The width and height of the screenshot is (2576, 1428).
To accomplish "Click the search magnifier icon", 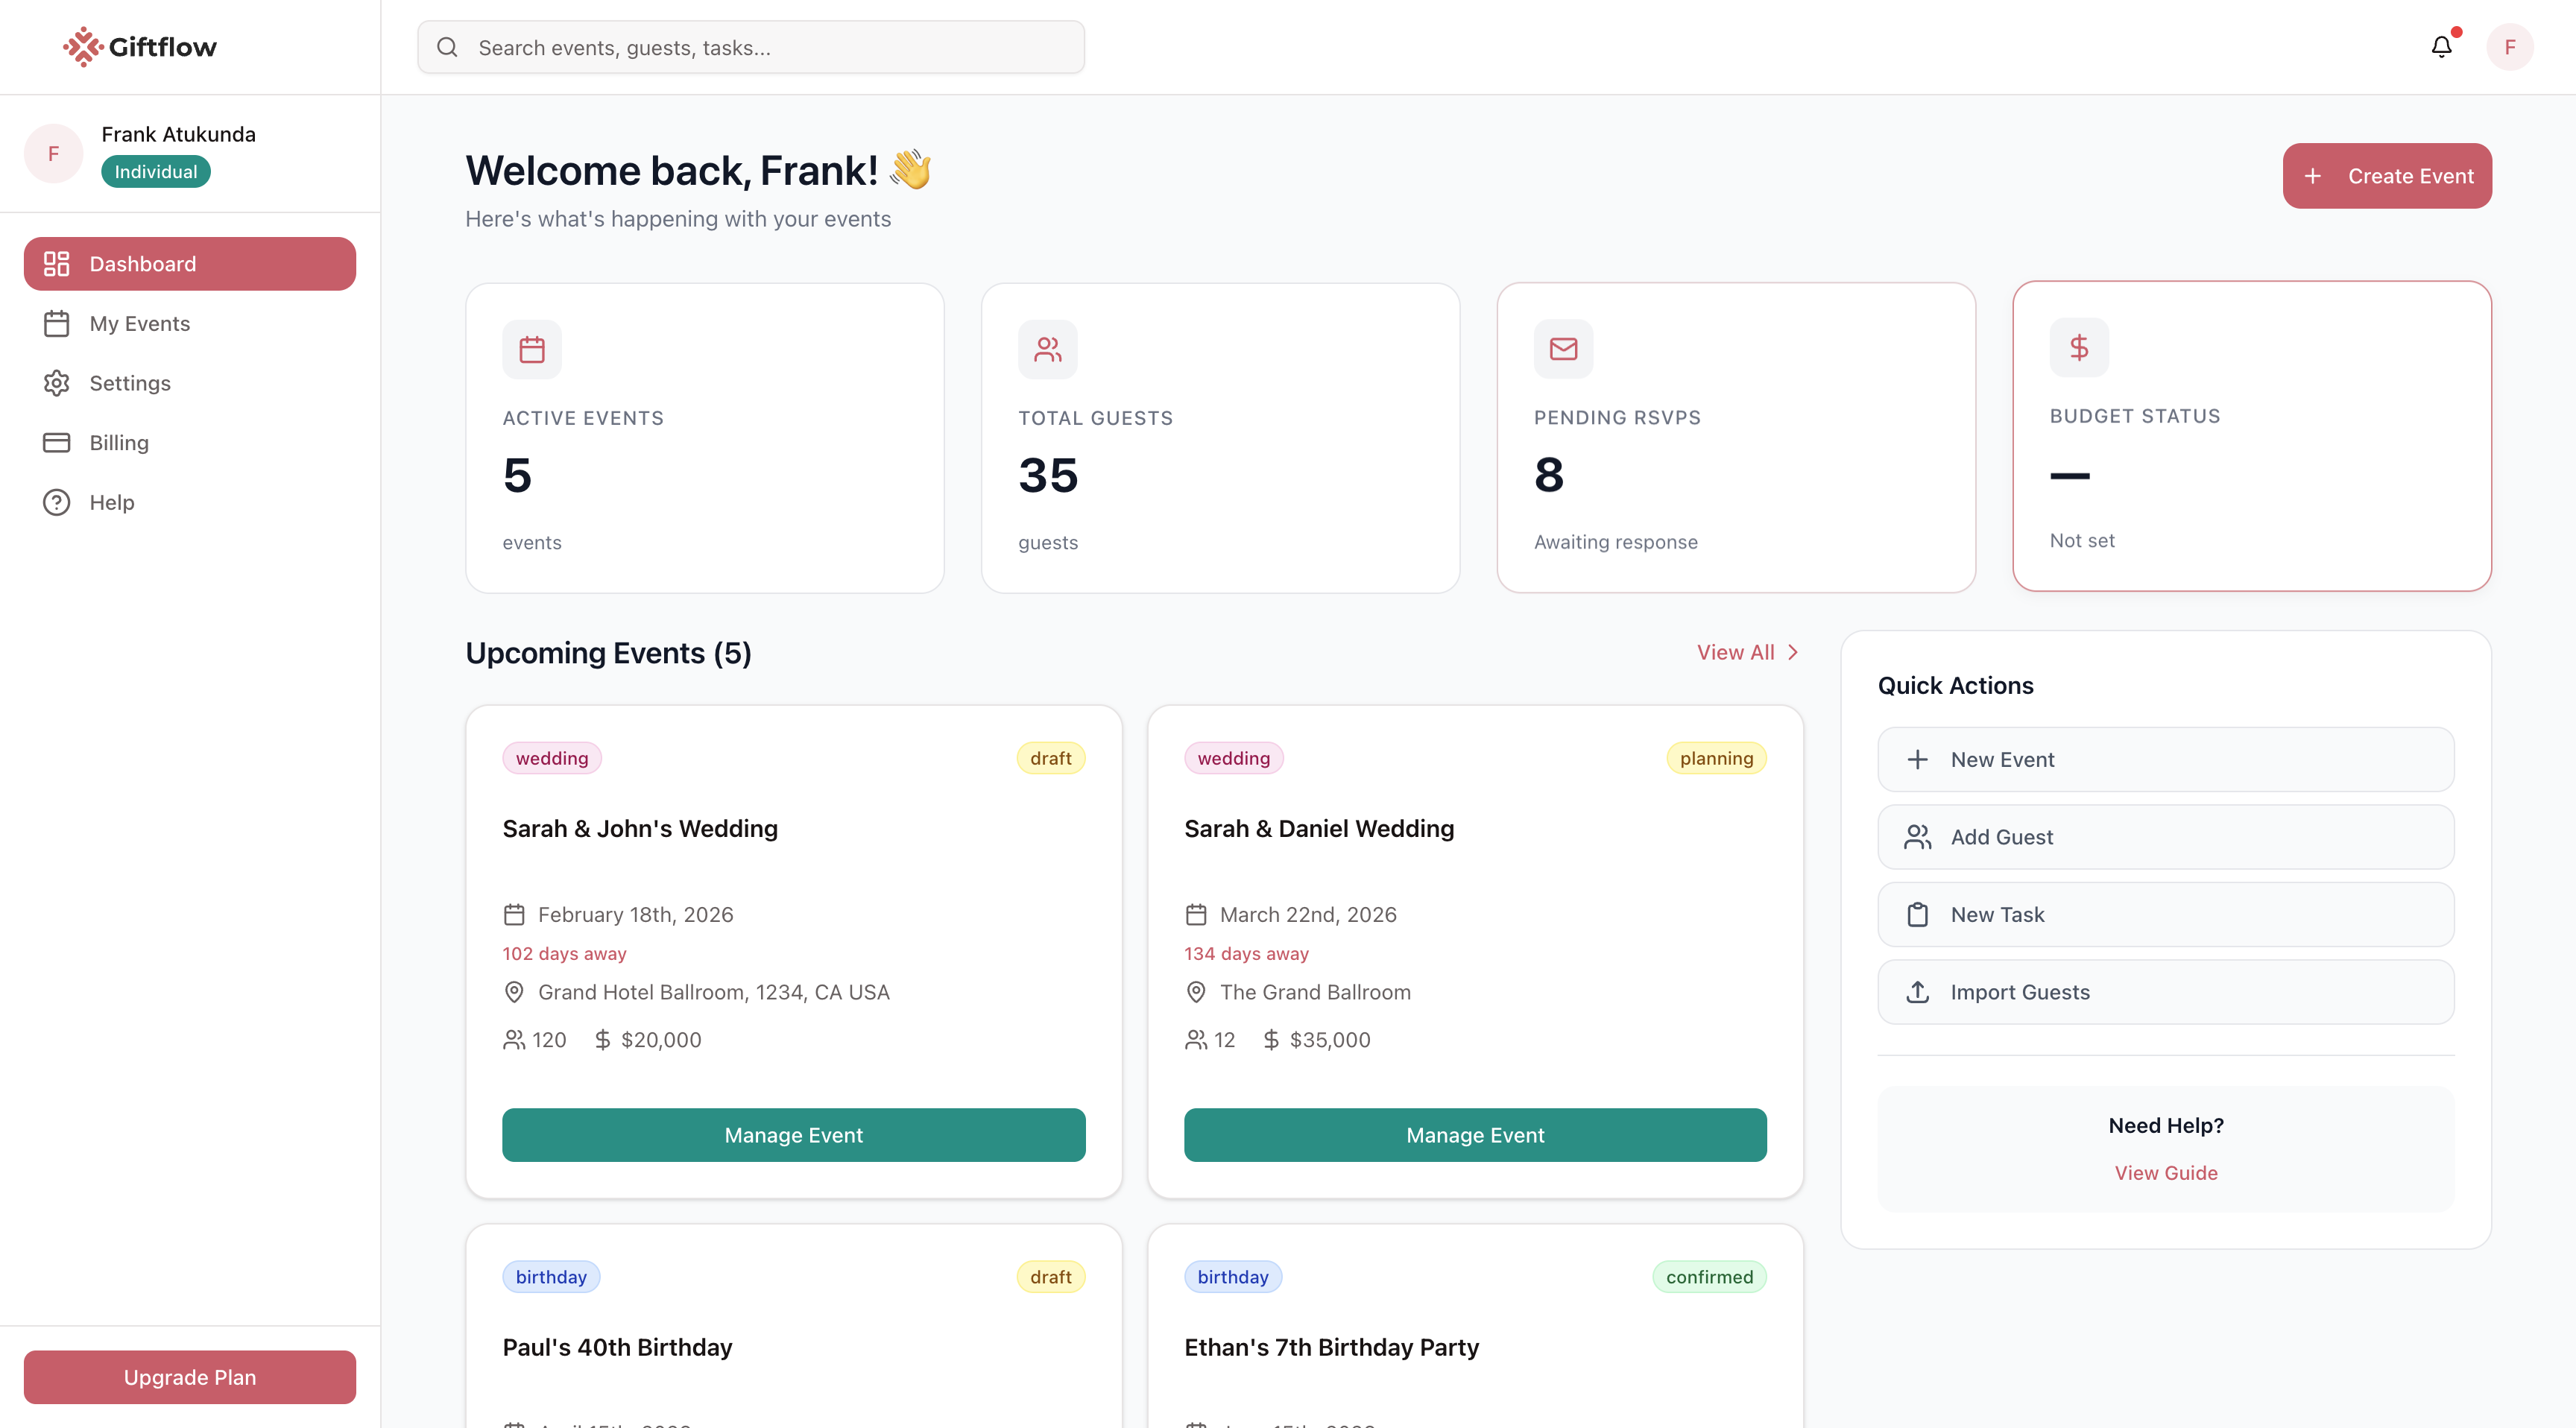I will tap(447, 47).
